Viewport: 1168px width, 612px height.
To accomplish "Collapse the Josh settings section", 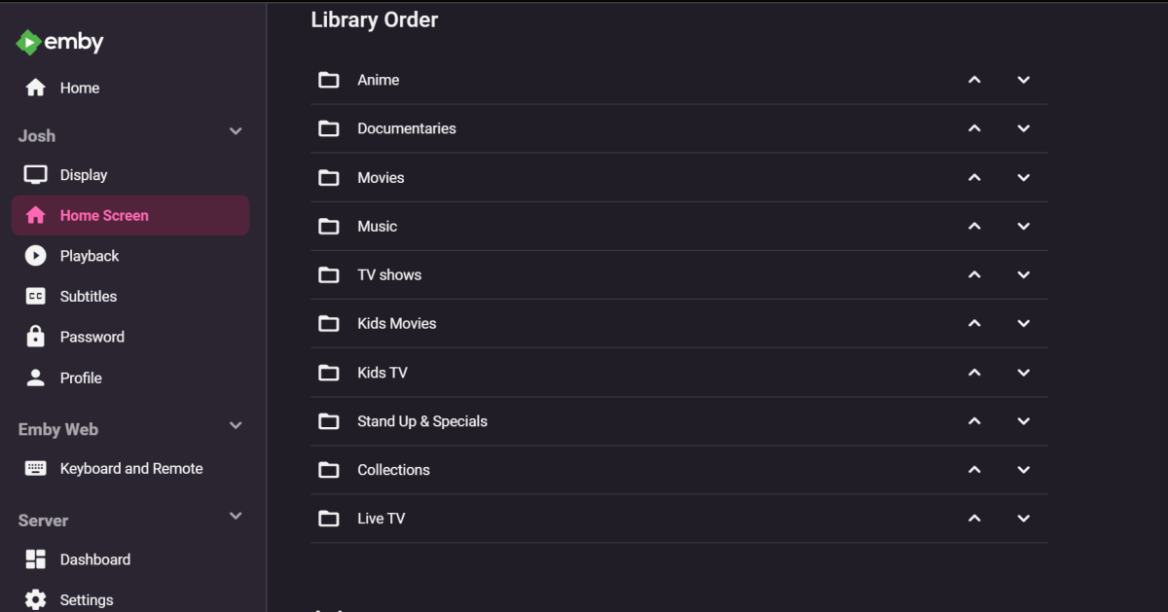I will click(235, 130).
